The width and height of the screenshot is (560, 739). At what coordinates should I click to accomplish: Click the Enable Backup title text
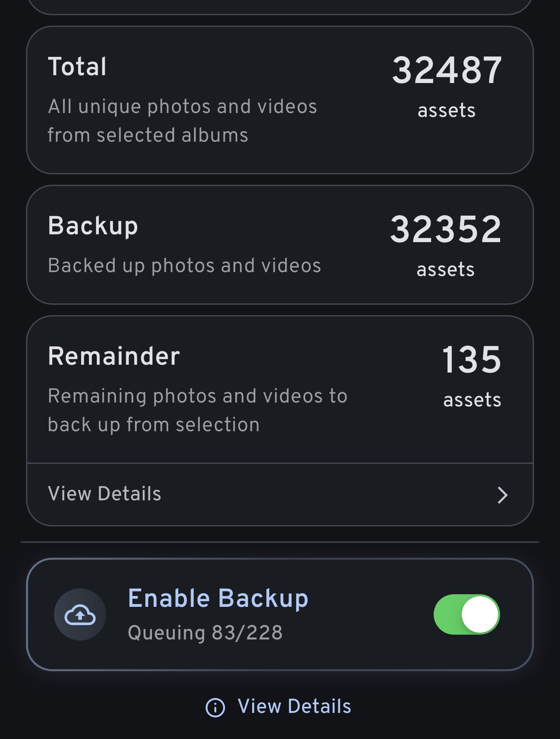coord(218,598)
